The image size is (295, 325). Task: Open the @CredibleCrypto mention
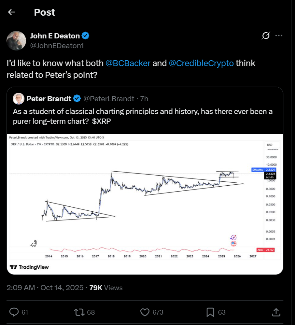coord(201,63)
